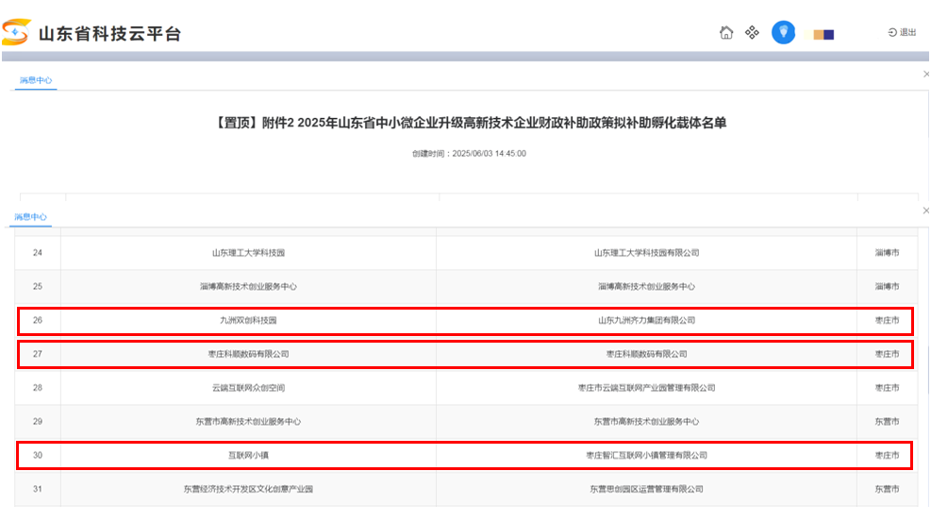Click 东营思创园区运营管理有限公司 cell

pos(646,489)
